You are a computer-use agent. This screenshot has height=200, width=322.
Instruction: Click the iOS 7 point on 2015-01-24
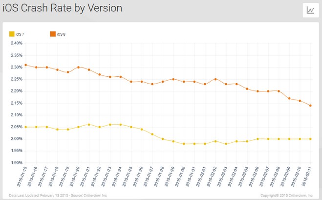click(120, 125)
